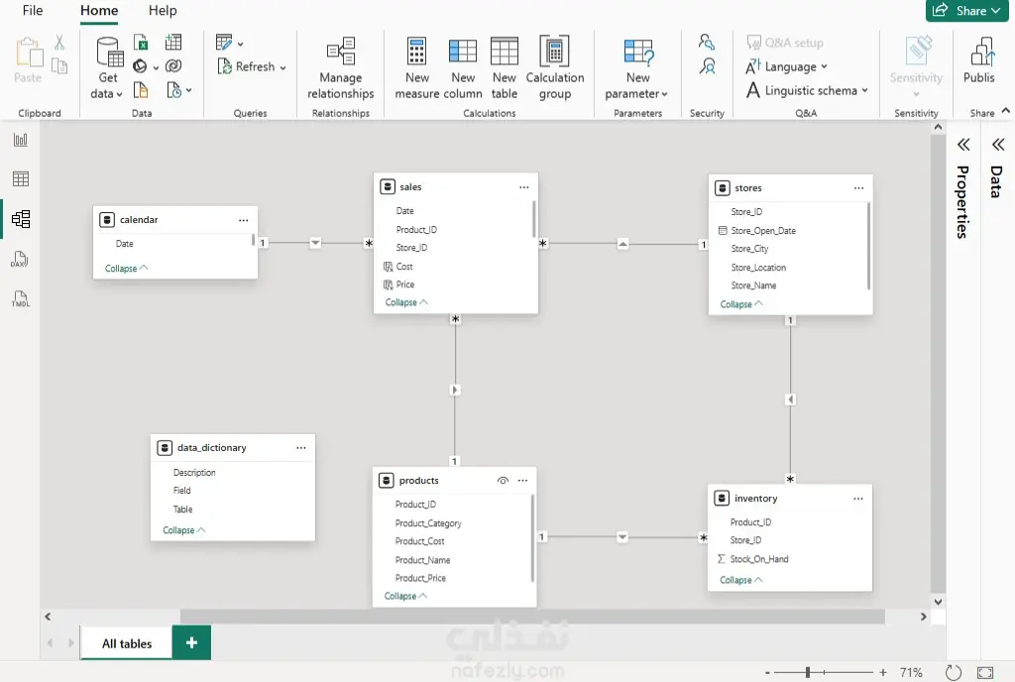This screenshot has width=1015, height=682.
Task: Select Product_Category field in products
Action: [428, 522]
